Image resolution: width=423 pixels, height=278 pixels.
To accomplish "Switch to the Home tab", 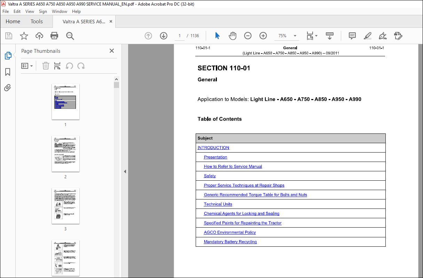I will pyautogui.click(x=13, y=22).
